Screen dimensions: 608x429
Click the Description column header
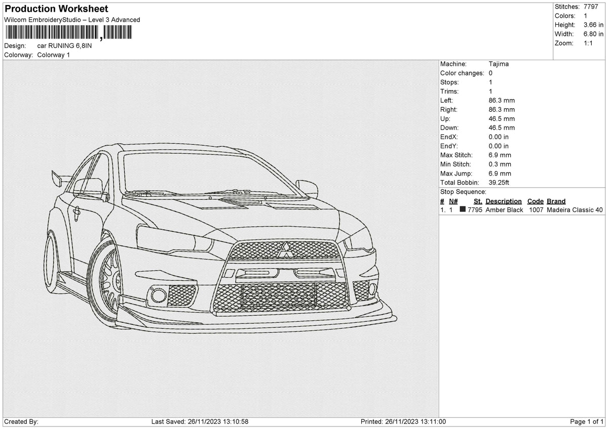point(503,201)
